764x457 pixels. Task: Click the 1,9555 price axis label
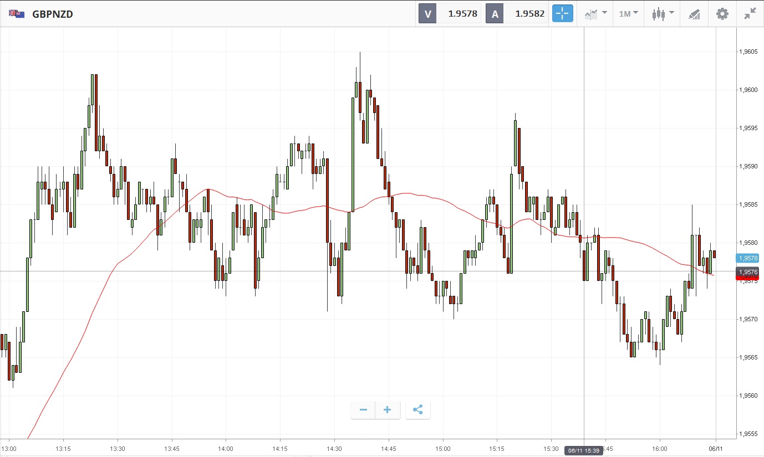(x=748, y=434)
